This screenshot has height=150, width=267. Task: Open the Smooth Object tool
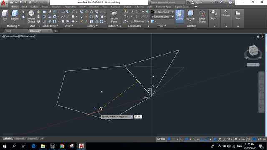(x=31, y=16)
